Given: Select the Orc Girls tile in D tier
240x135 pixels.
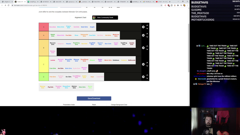Looking at the screenshot, I should [68, 76].
